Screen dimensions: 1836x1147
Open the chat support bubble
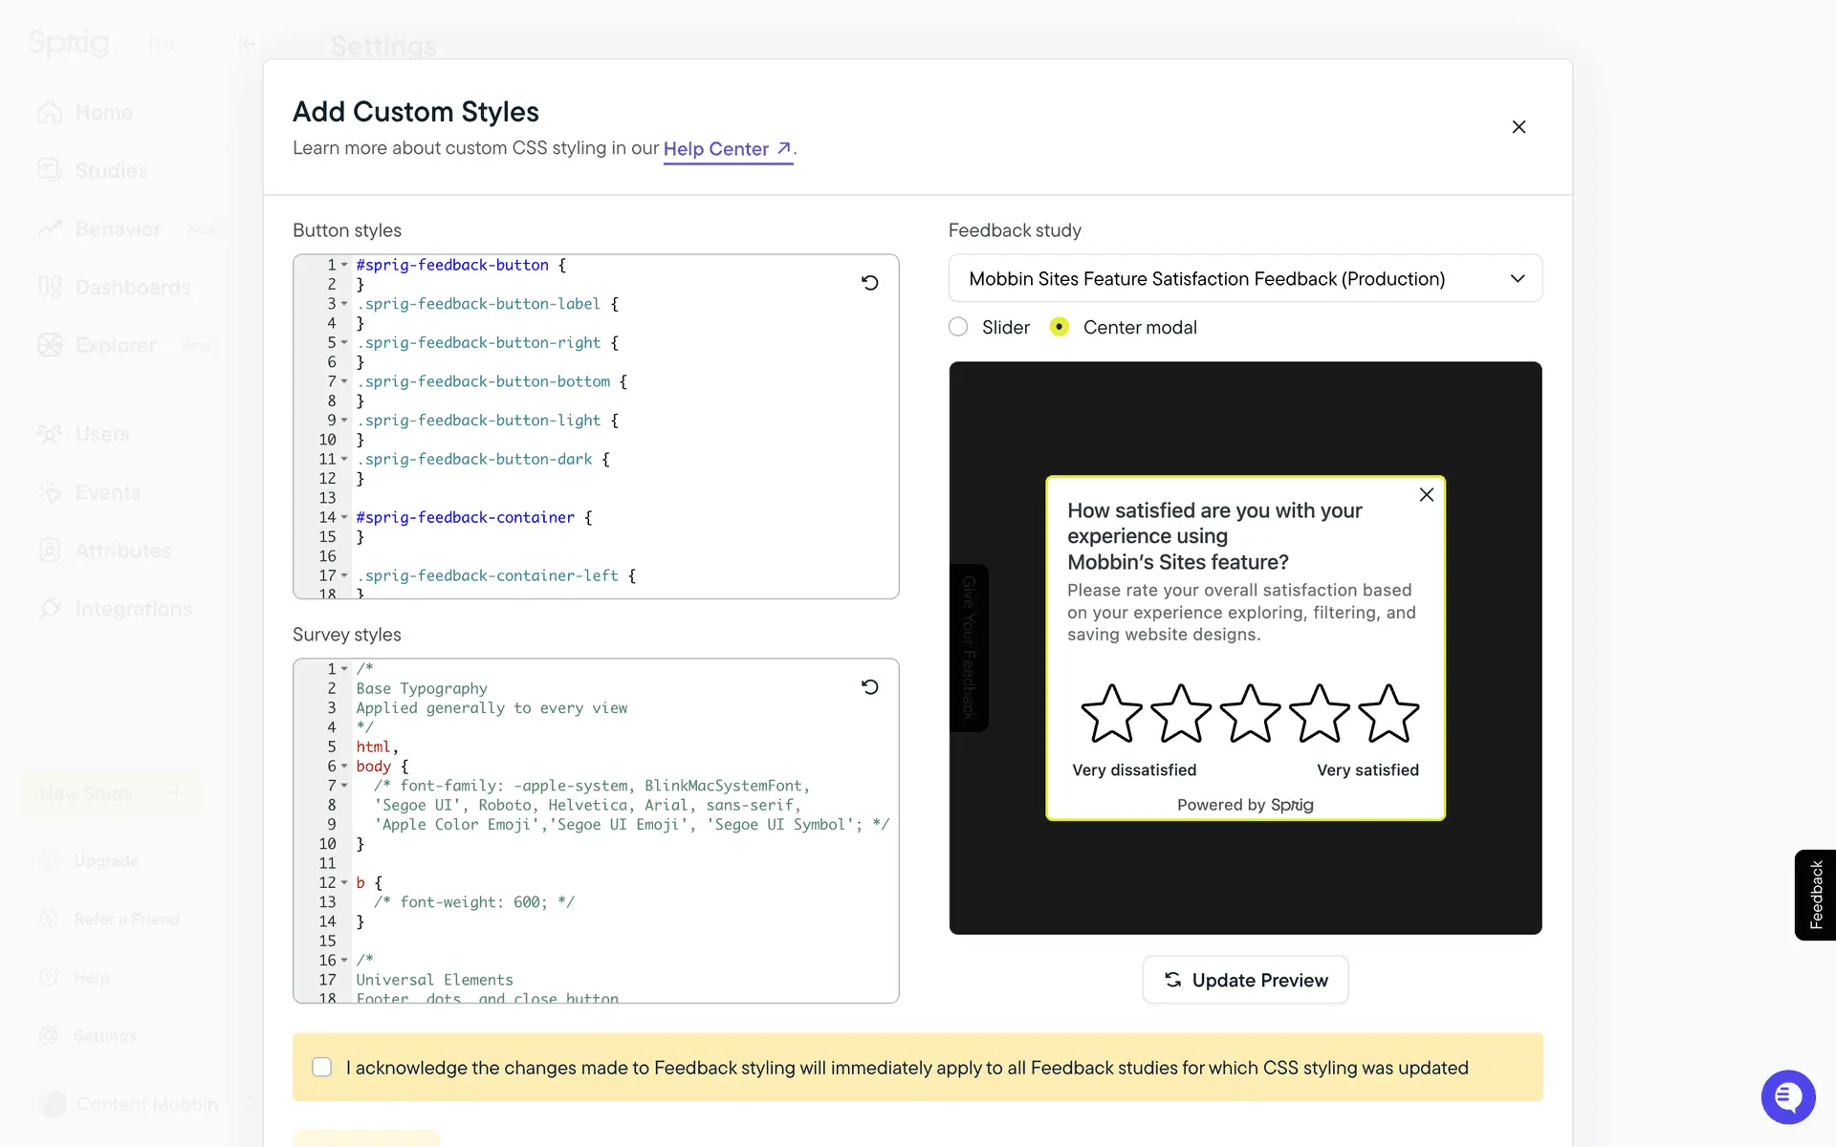coord(1787,1096)
